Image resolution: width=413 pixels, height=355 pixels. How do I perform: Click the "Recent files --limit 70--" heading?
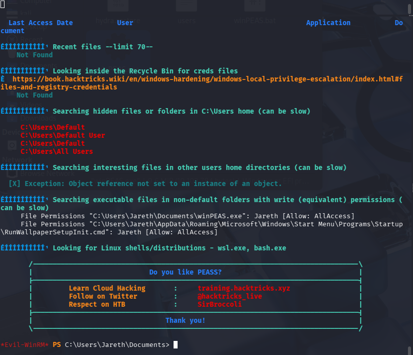point(103,47)
